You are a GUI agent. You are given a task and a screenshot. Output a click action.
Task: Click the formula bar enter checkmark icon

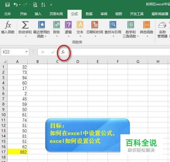tap(53, 52)
